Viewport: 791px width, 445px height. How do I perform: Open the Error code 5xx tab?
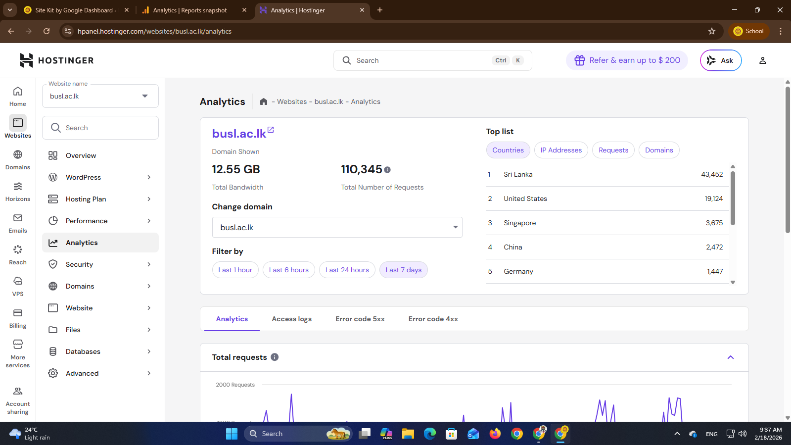pyautogui.click(x=360, y=319)
